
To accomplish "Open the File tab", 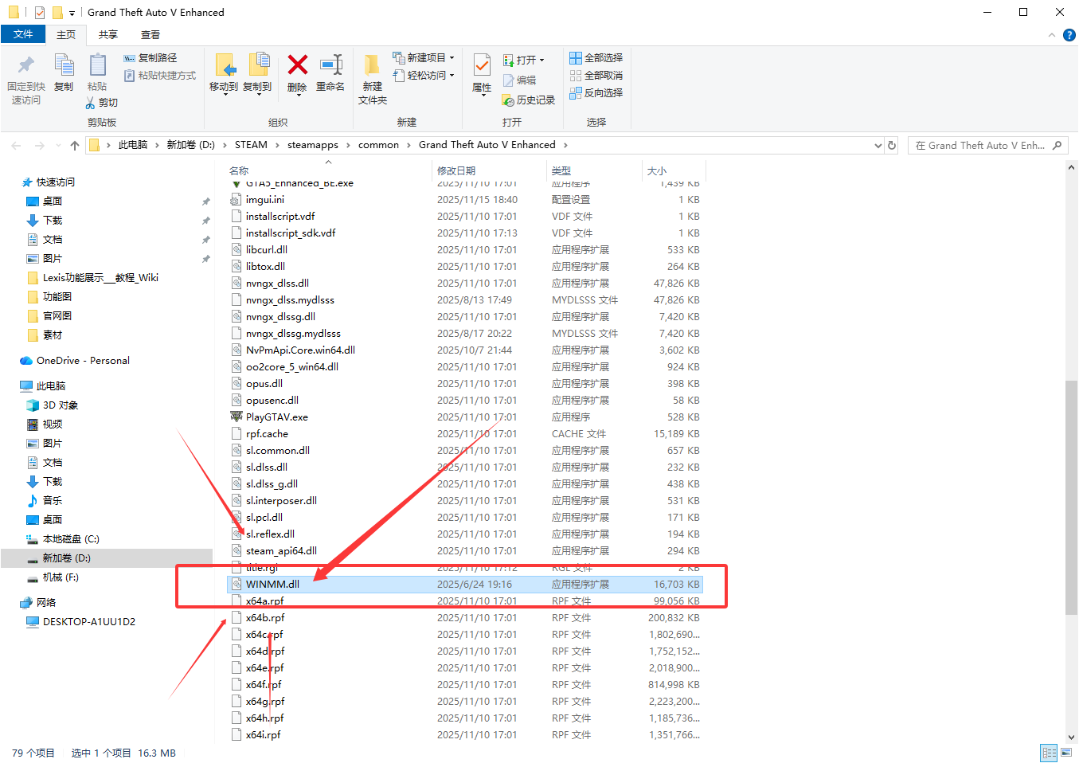I will 24,34.
